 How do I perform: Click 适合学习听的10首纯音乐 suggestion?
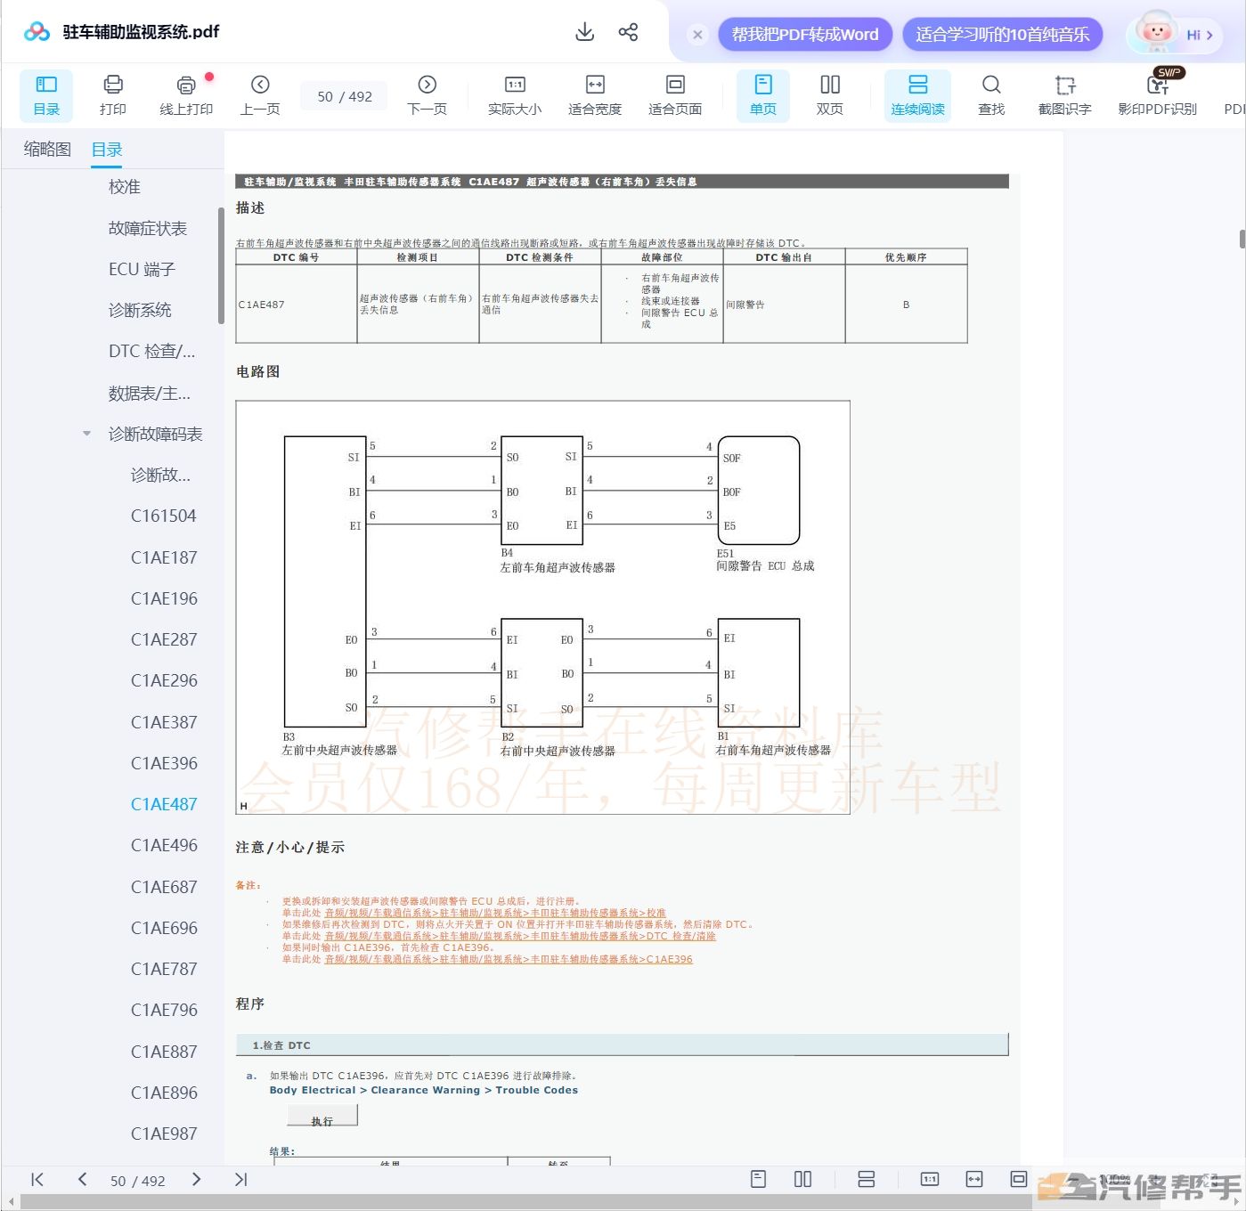click(1002, 35)
